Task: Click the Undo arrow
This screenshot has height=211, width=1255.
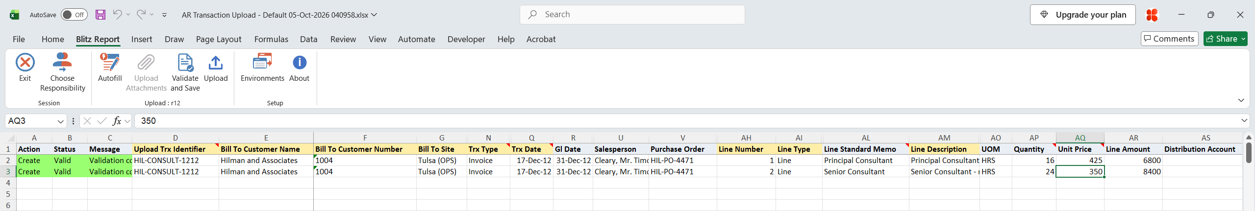Action: pos(117,14)
